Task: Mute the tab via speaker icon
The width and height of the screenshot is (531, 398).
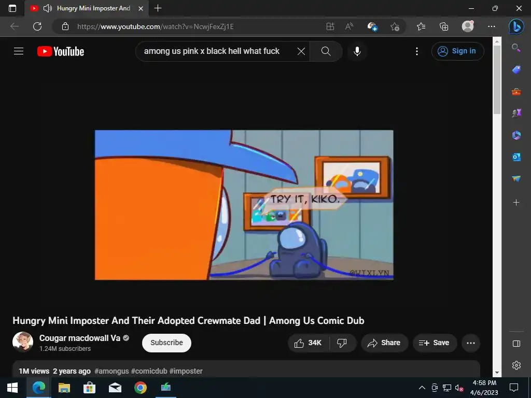Action: pyautogui.click(x=47, y=8)
